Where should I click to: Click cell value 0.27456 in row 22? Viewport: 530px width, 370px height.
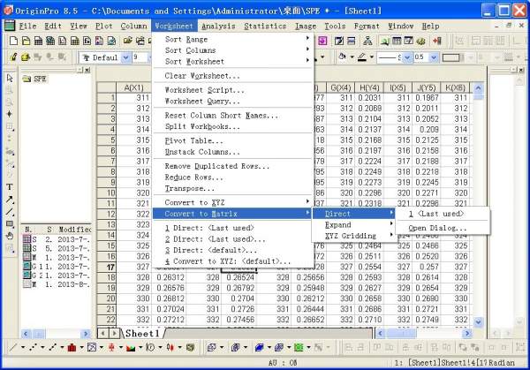point(239,320)
